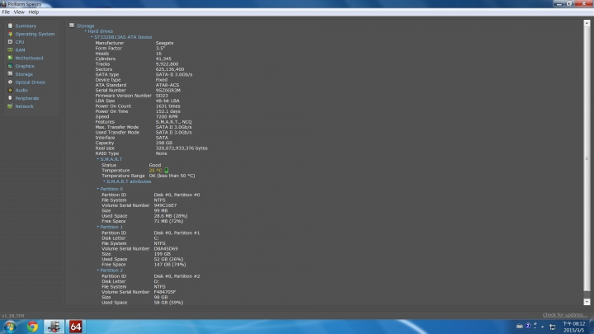
Task: Click the Seagate manufacturer value
Action: (x=164, y=43)
